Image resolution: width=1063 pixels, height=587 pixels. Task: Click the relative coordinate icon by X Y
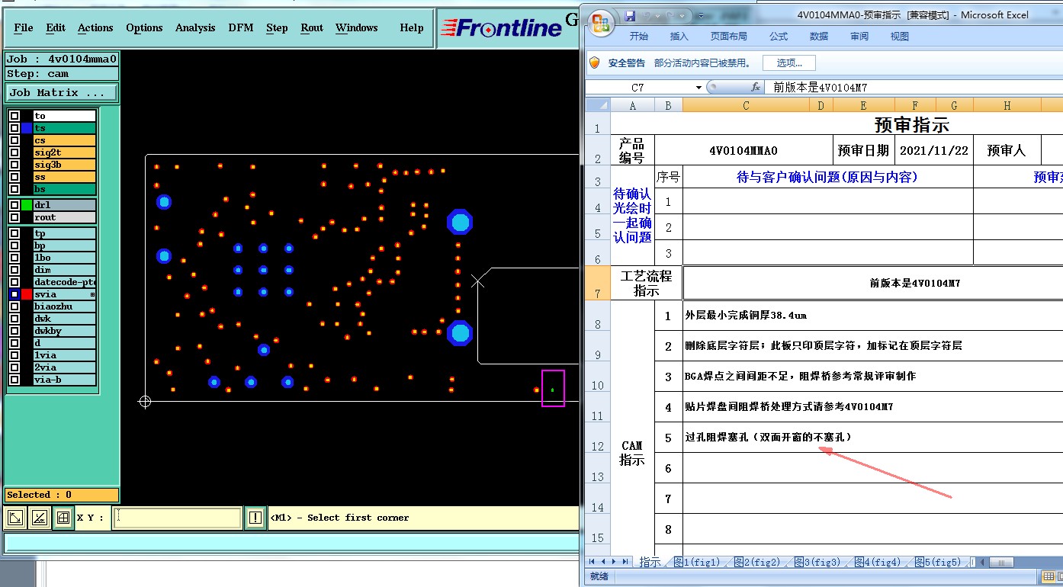(x=39, y=518)
